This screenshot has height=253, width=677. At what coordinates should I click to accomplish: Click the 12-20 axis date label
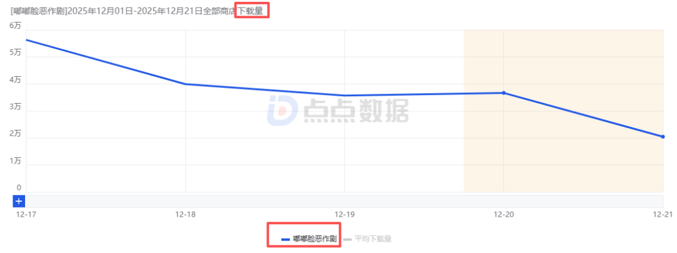click(x=503, y=214)
